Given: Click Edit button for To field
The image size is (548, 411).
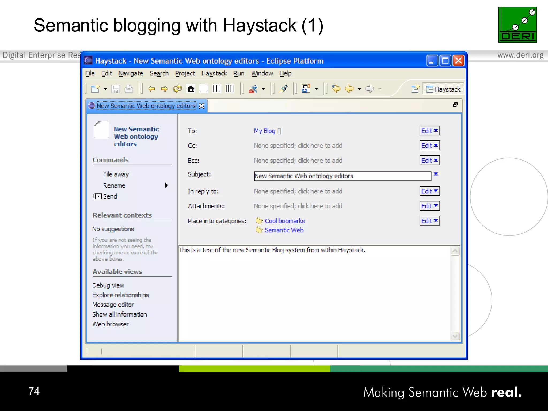Looking at the screenshot, I should [429, 131].
